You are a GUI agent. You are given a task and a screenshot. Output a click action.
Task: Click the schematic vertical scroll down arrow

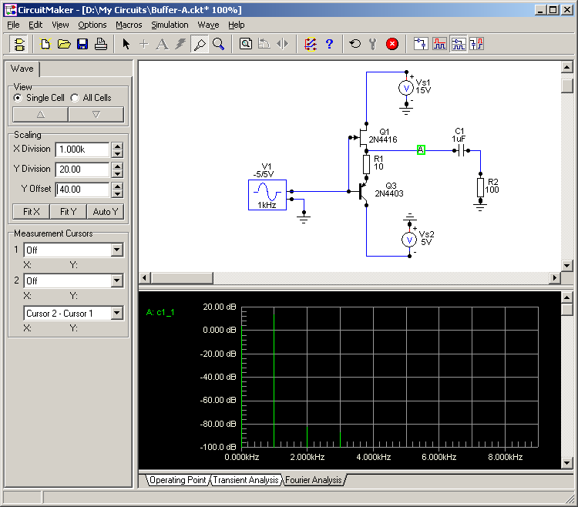click(x=566, y=265)
